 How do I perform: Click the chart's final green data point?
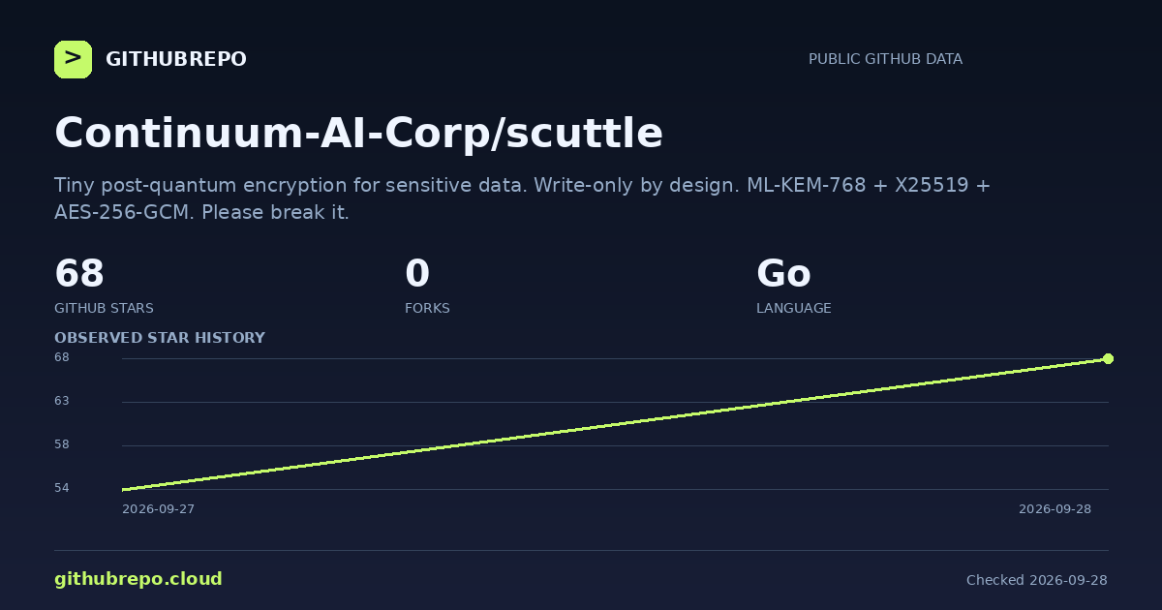(x=1108, y=358)
